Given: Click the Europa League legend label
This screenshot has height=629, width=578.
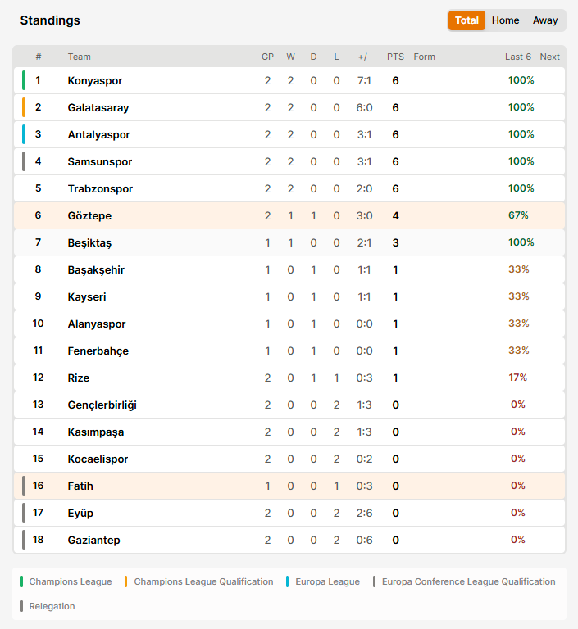Looking at the screenshot, I should tap(327, 581).
